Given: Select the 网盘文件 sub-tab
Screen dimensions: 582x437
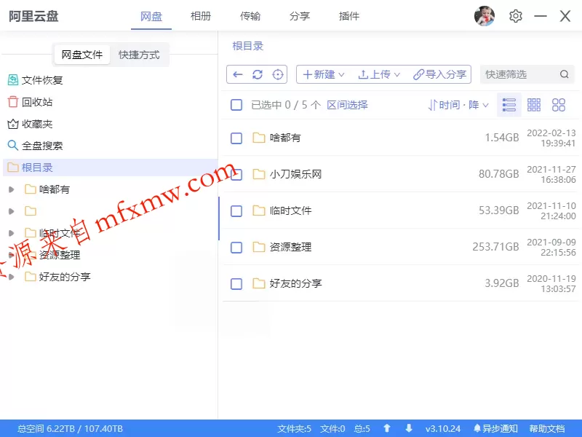Looking at the screenshot, I should (82, 55).
